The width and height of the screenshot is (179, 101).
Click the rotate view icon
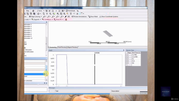click(x=44, y=14)
